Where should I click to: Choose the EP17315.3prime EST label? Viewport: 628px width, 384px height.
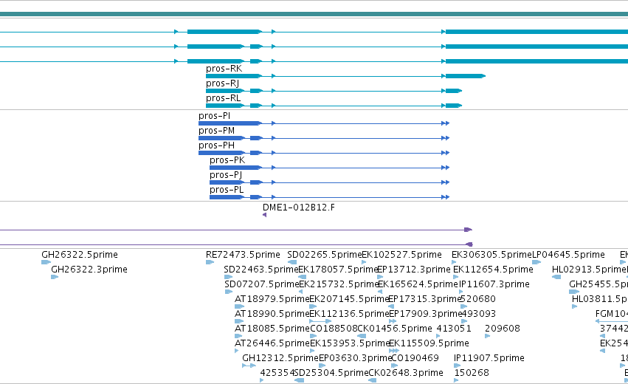425,299
